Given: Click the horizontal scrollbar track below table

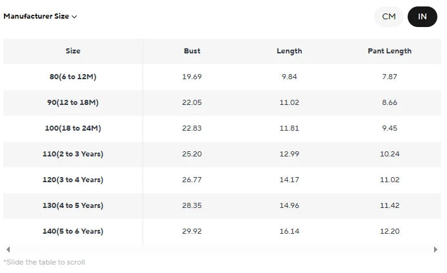Looking at the screenshot, I should pyautogui.click(x=222, y=249).
